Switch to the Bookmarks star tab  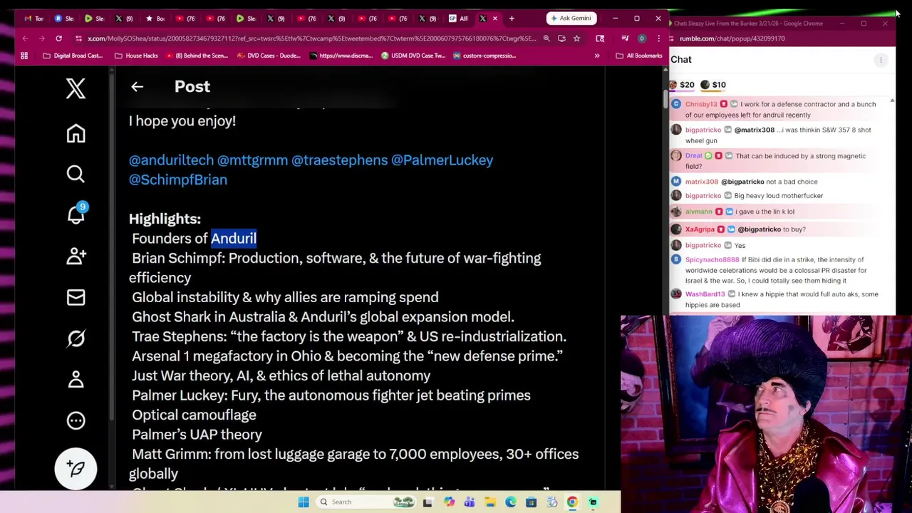(x=155, y=19)
